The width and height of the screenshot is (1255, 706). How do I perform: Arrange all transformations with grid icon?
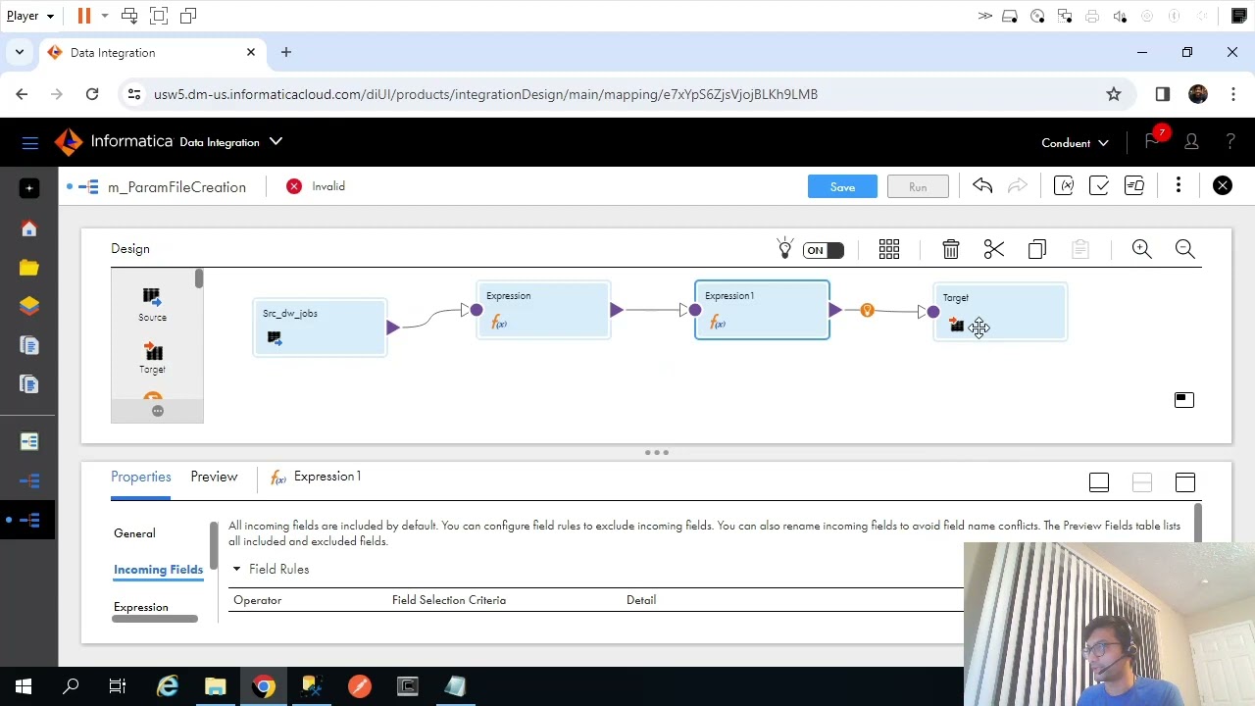889,249
